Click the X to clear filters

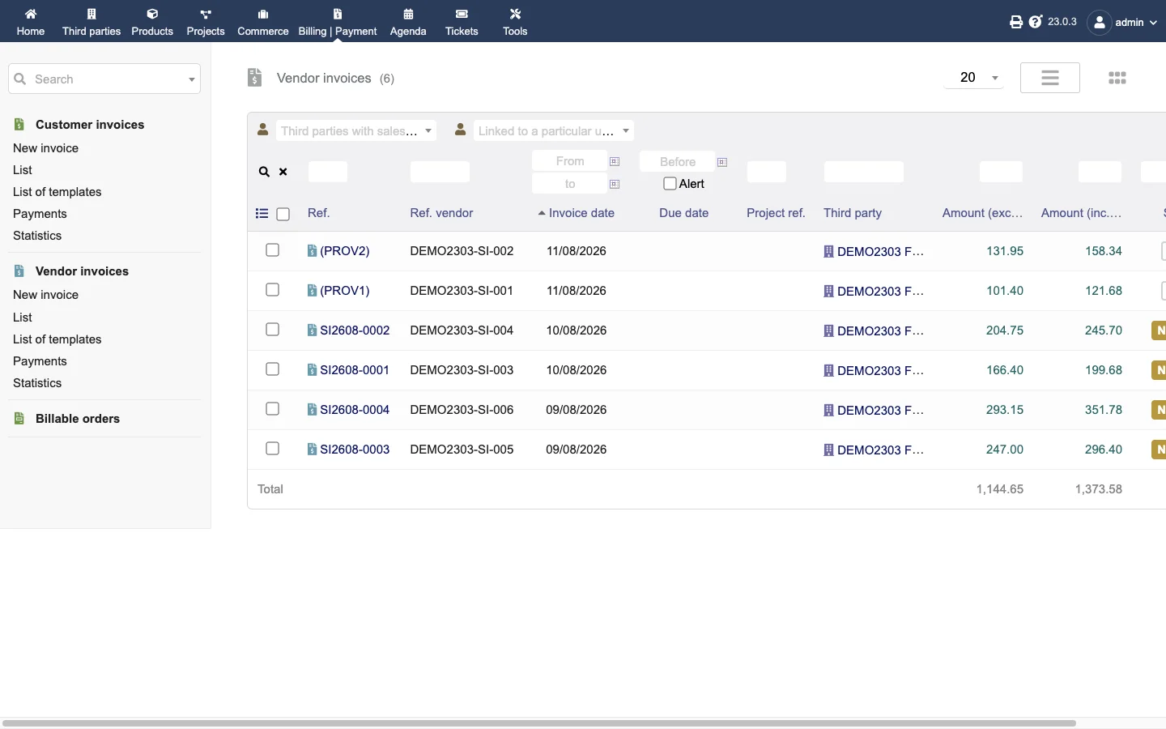(283, 172)
